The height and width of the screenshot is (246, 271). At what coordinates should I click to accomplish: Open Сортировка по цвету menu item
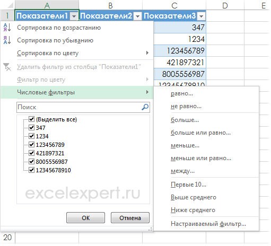(77, 53)
